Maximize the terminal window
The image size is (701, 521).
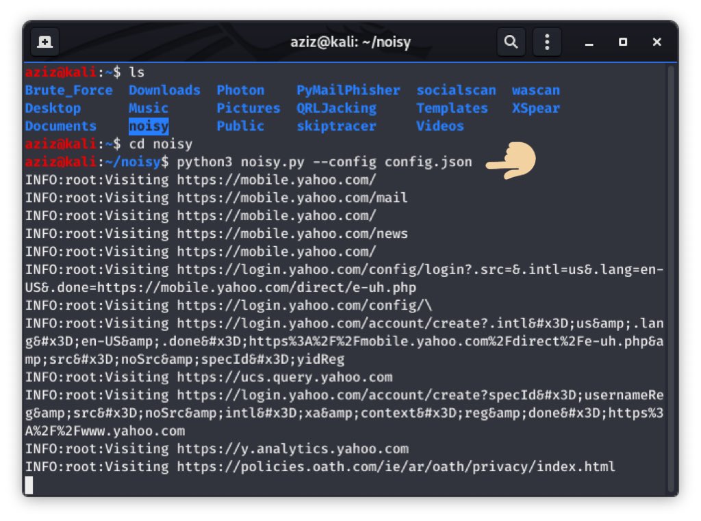click(x=623, y=42)
